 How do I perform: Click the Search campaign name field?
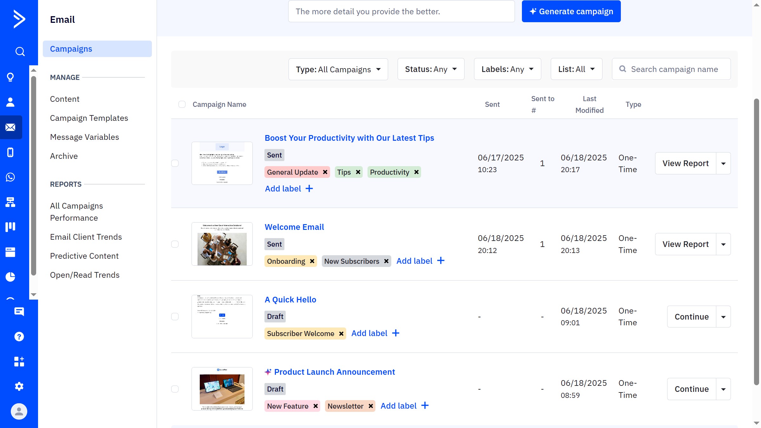click(x=674, y=69)
